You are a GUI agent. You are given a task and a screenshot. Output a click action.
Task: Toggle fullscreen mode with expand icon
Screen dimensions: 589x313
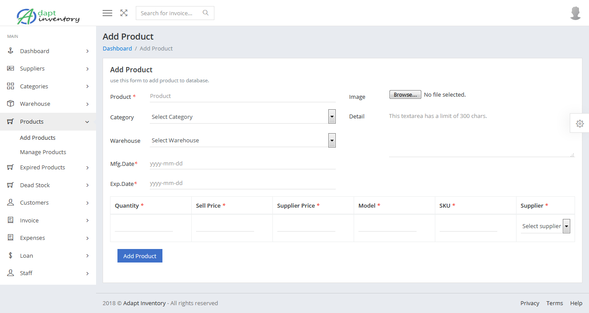[x=124, y=13]
